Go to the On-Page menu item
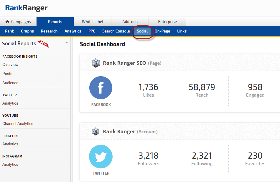The width and height of the screenshot is (280, 182). coord(162,31)
